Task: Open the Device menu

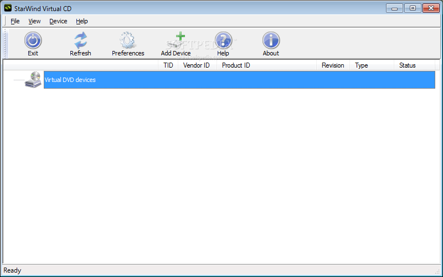Action: pyautogui.click(x=58, y=21)
